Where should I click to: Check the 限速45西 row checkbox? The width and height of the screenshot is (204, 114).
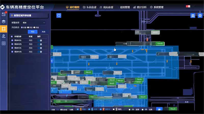[x=12, y=52]
